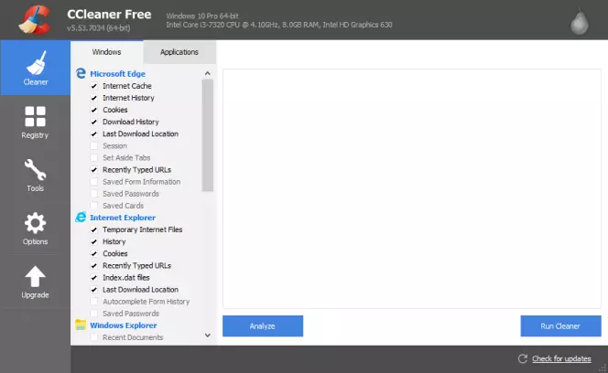The width and height of the screenshot is (608, 373).
Task: Open the Cleaner section broom icon
Action: [x=36, y=63]
